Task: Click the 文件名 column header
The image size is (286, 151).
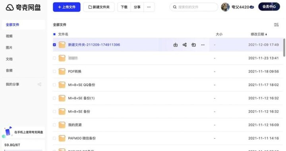Action: click(x=63, y=34)
